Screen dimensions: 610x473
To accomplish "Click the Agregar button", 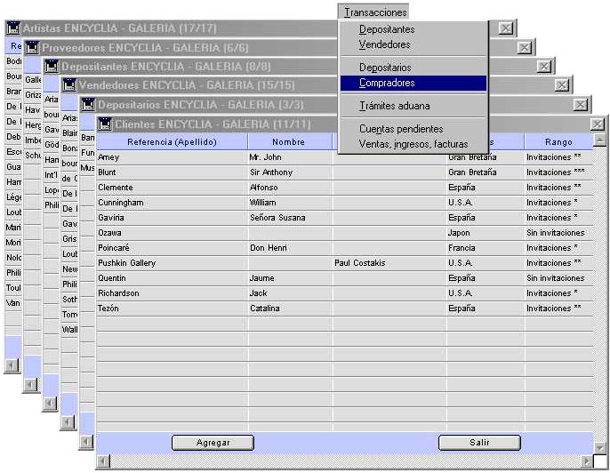I will tap(213, 443).
